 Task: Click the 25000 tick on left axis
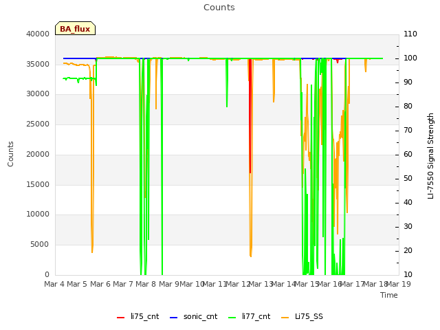[38, 124]
